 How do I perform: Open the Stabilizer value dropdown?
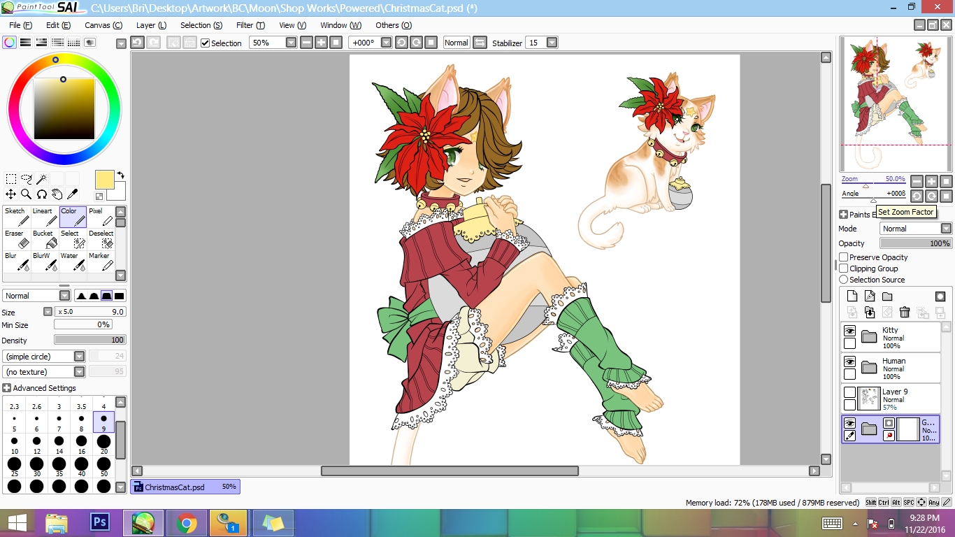(552, 43)
